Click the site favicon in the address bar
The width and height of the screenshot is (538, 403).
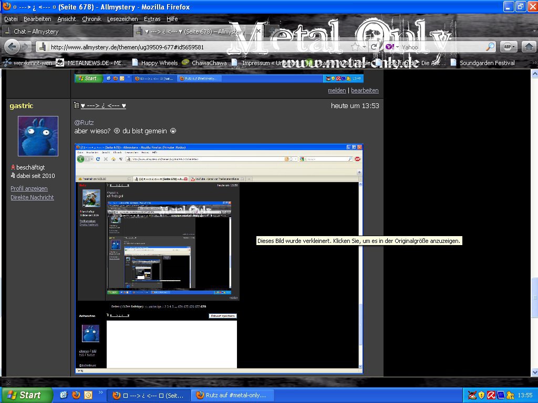click(x=43, y=47)
